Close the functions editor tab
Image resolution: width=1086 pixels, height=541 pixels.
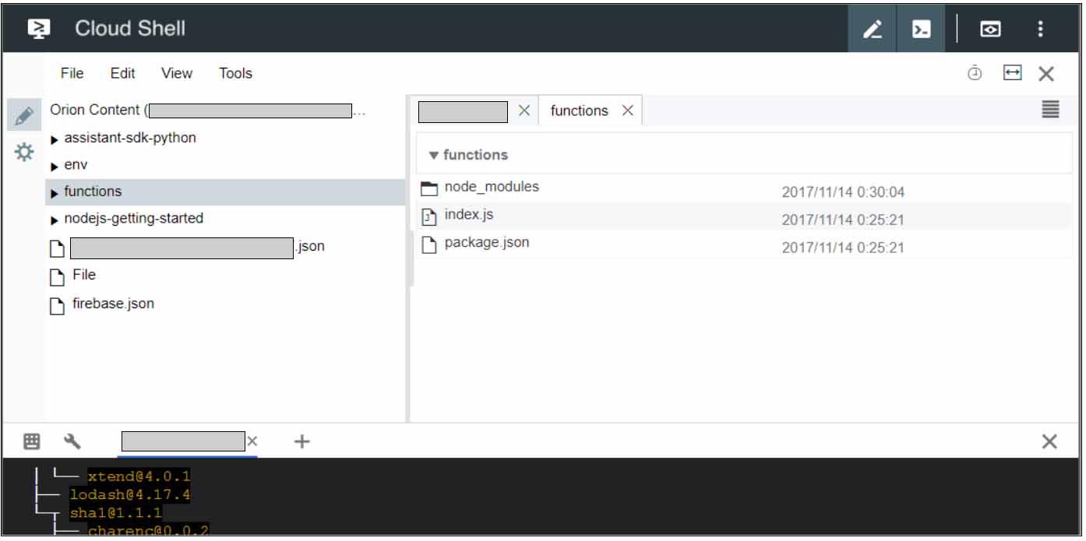[x=627, y=111]
